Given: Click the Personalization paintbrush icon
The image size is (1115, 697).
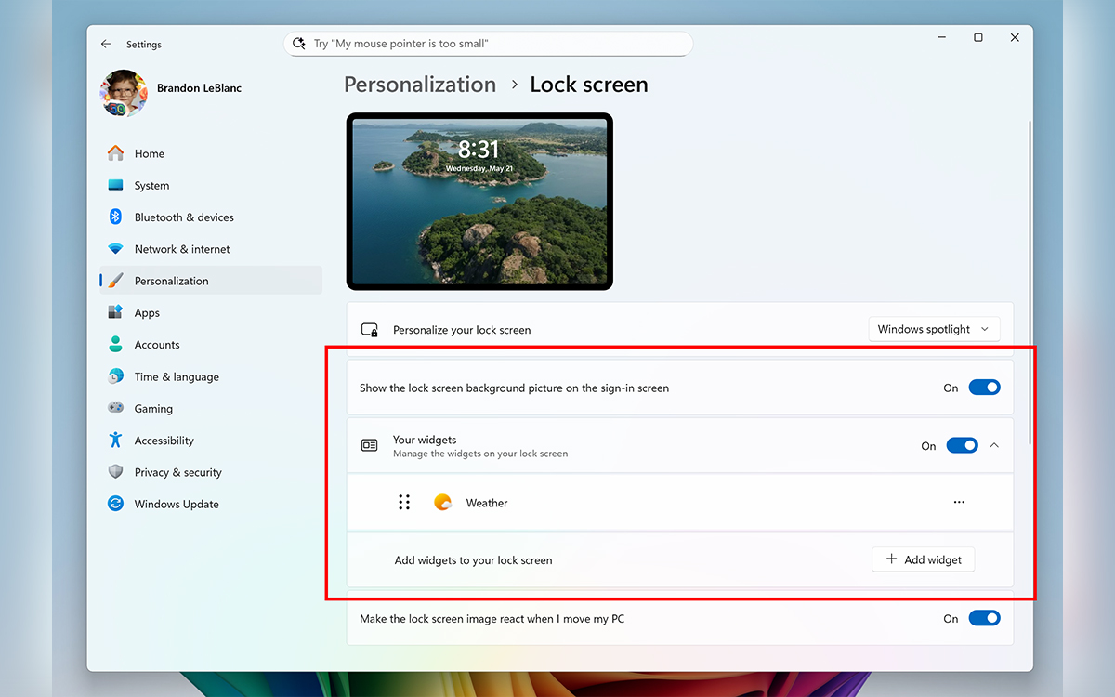Looking at the screenshot, I should [115, 281].
